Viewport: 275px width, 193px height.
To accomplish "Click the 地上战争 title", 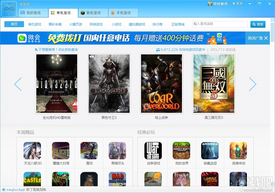I will click(162, 118).
